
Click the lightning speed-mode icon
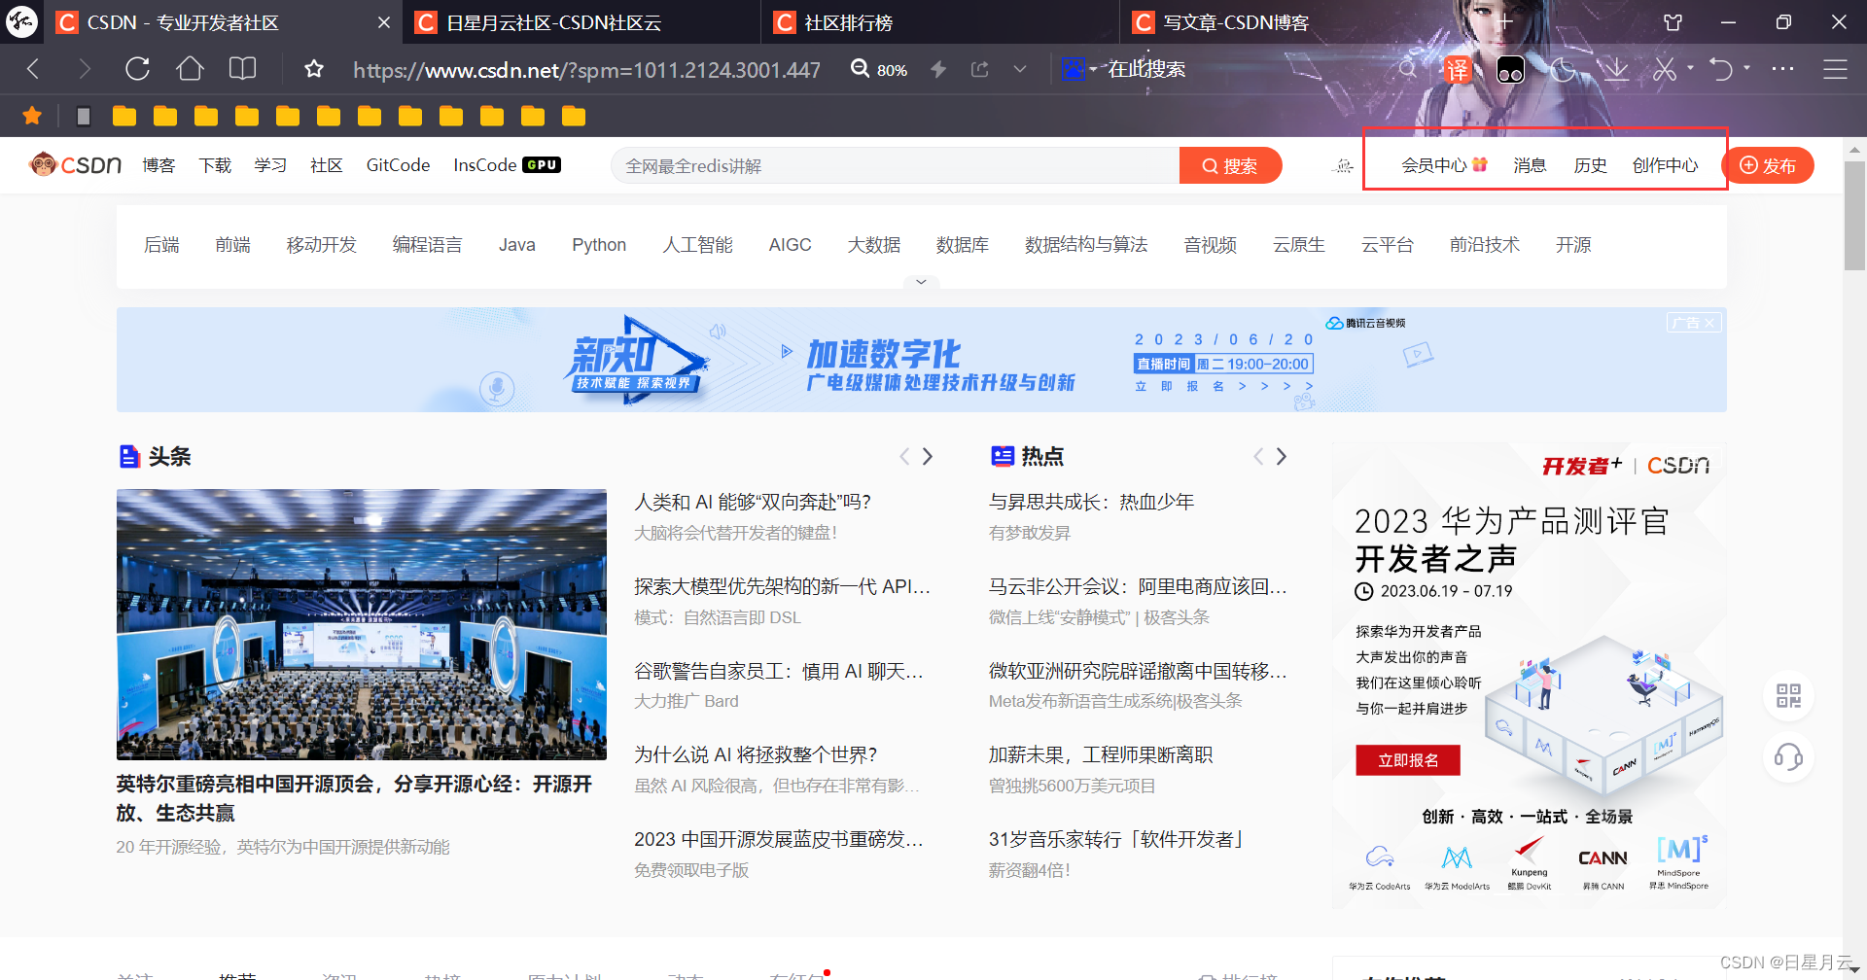[x=938, y=69]
